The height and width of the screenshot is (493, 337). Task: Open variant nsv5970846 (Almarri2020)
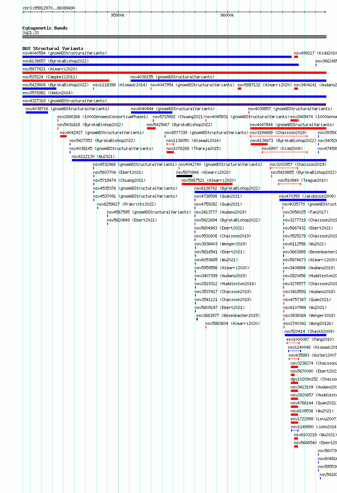point(204,172)
